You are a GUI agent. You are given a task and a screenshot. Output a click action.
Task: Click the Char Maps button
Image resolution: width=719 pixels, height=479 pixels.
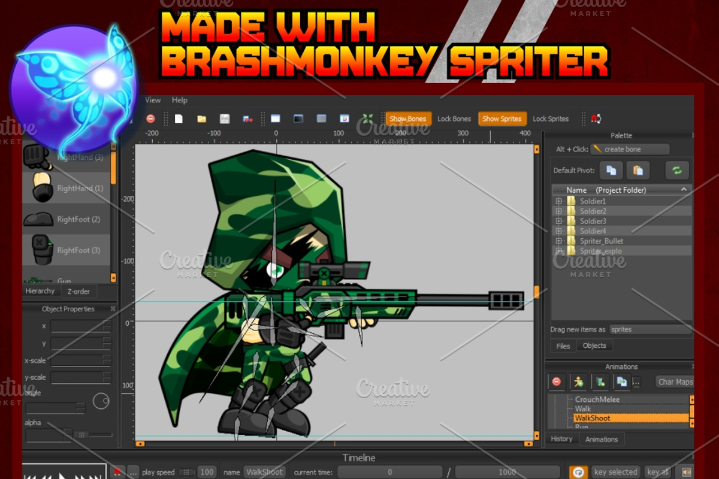tap(675, 382)
